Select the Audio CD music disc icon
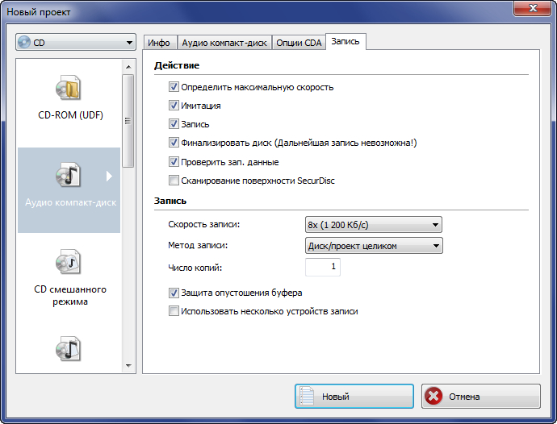Image resolution: width=557 pixels, height=424 pixels. (68, 175)
